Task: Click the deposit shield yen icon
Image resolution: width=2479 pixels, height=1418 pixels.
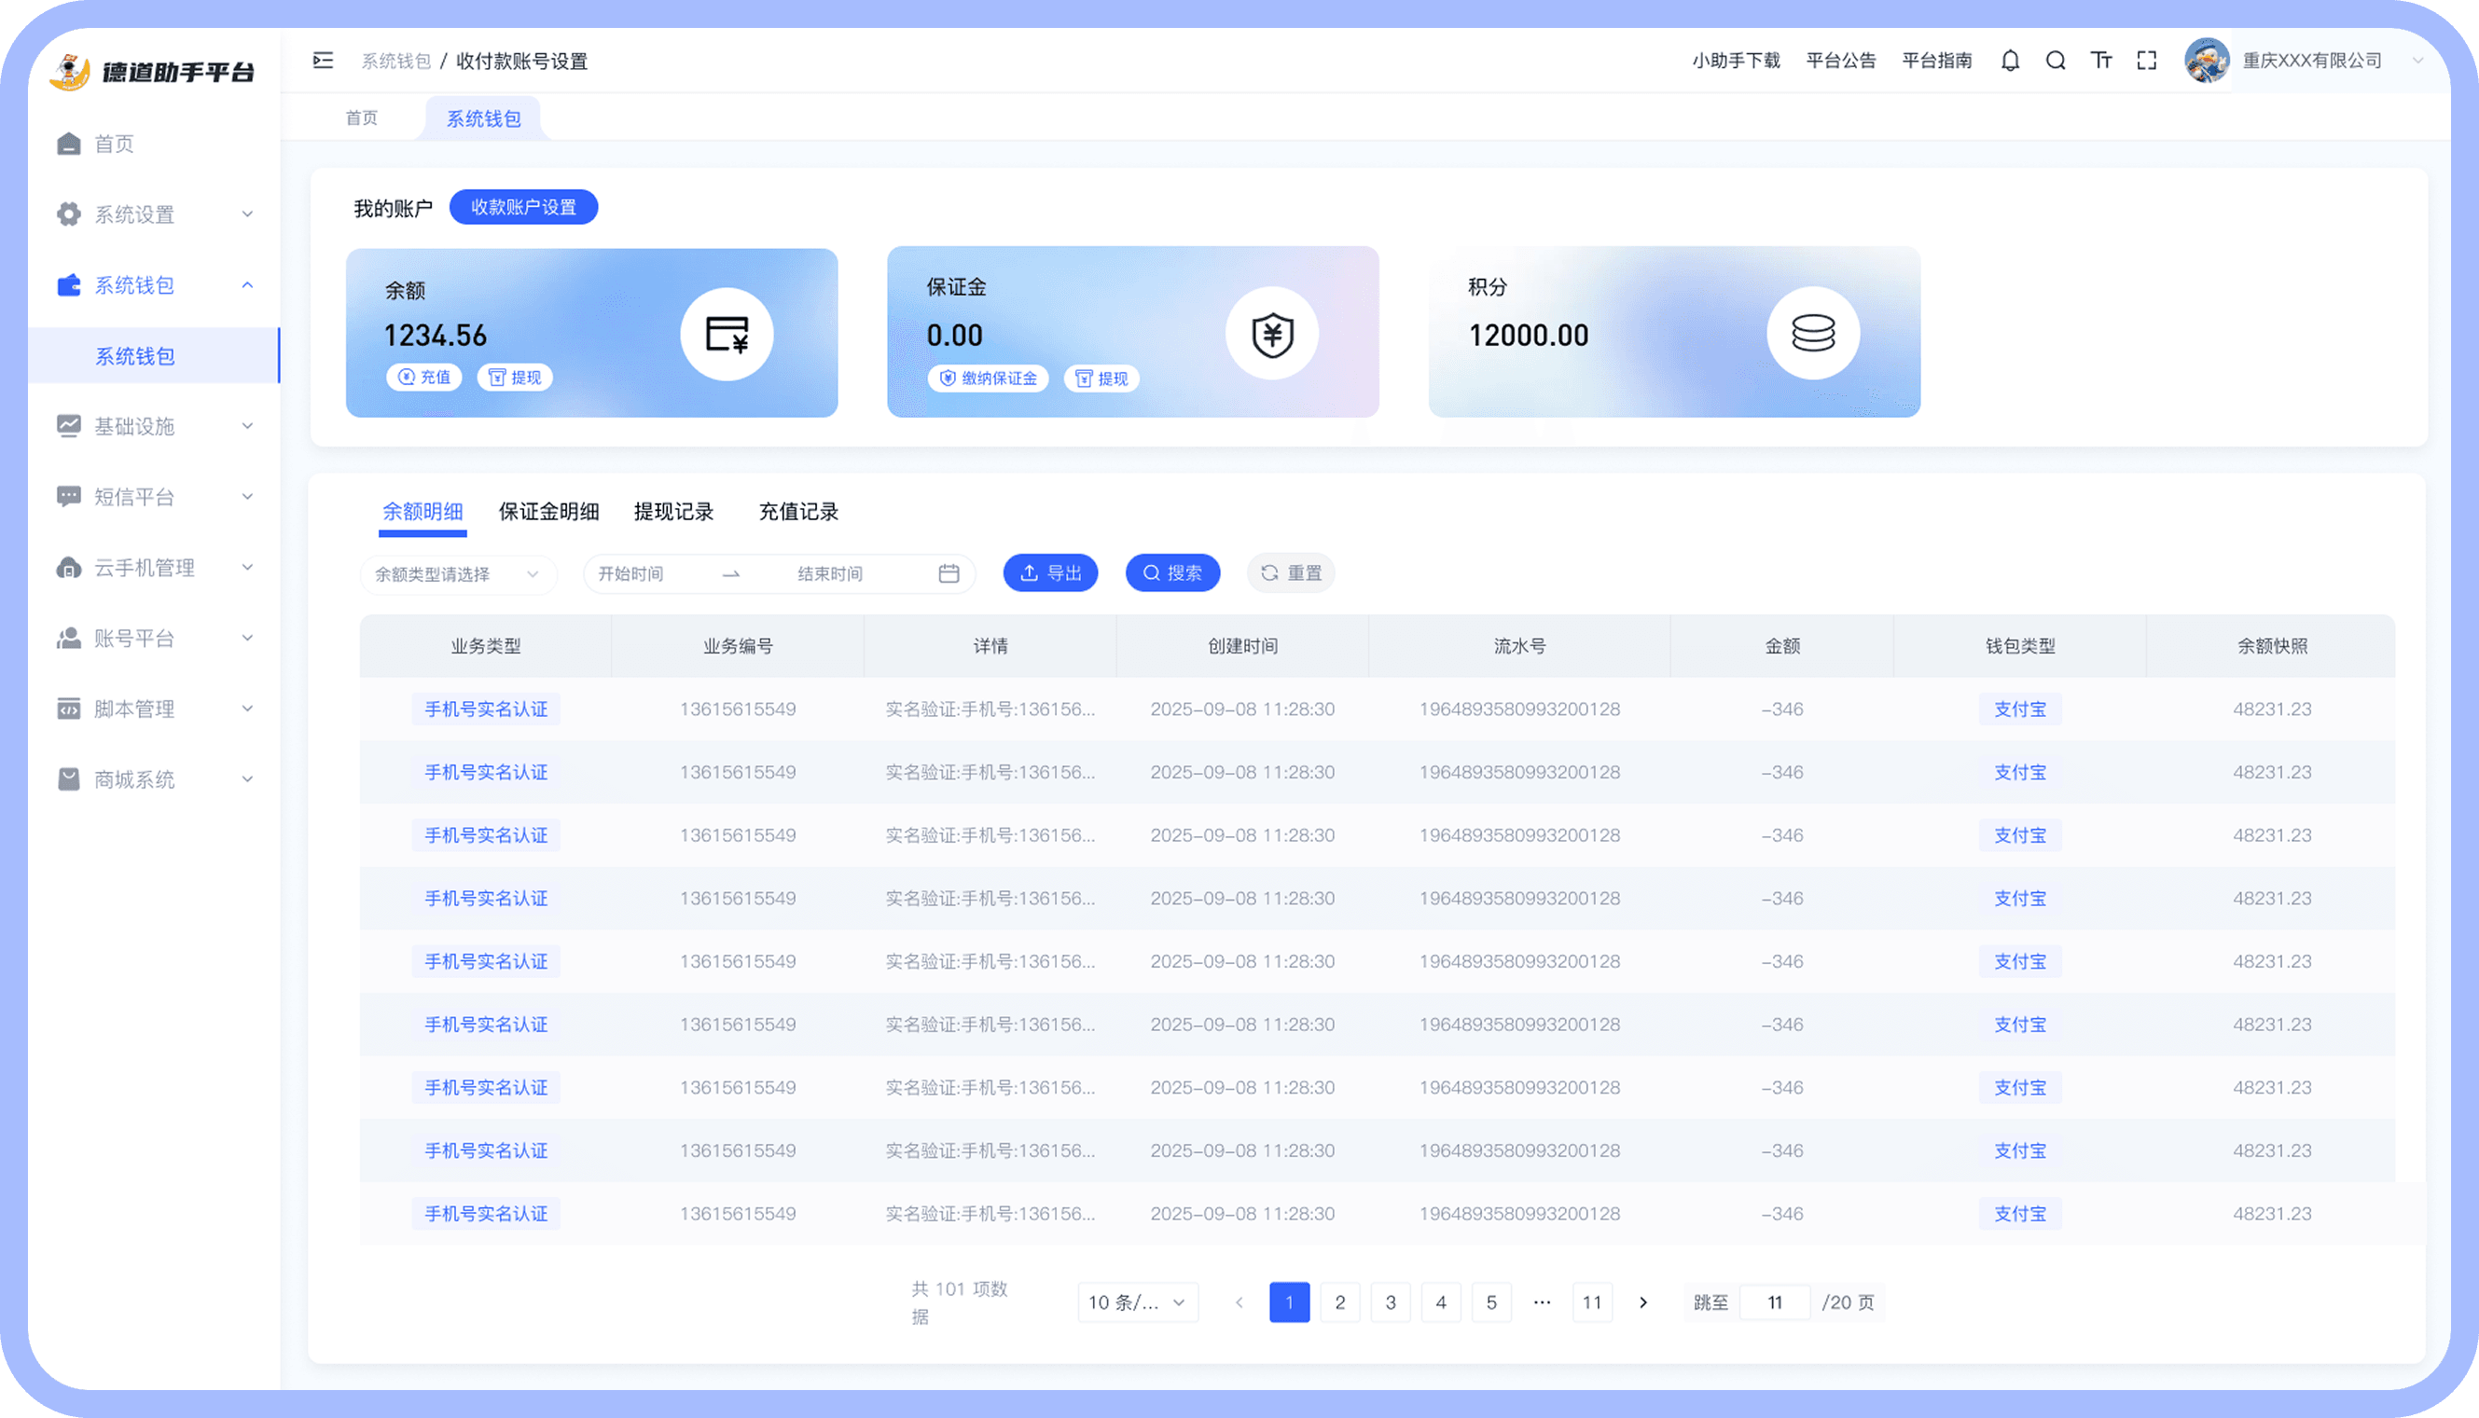Action: click(1272, 334)
